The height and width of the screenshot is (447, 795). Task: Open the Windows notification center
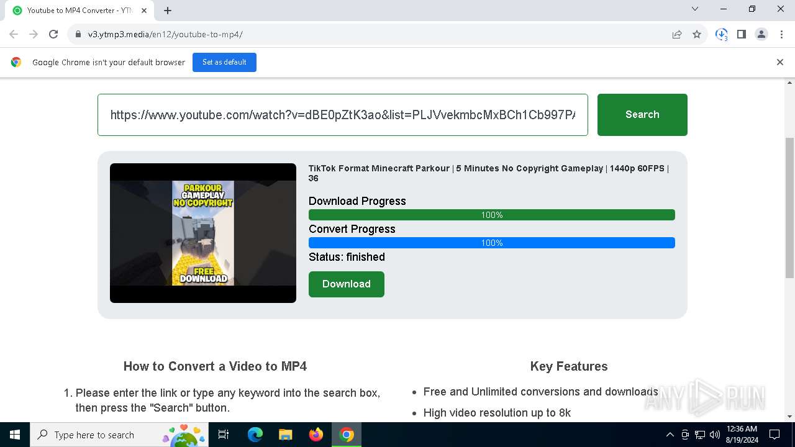(x=775, y=435)
